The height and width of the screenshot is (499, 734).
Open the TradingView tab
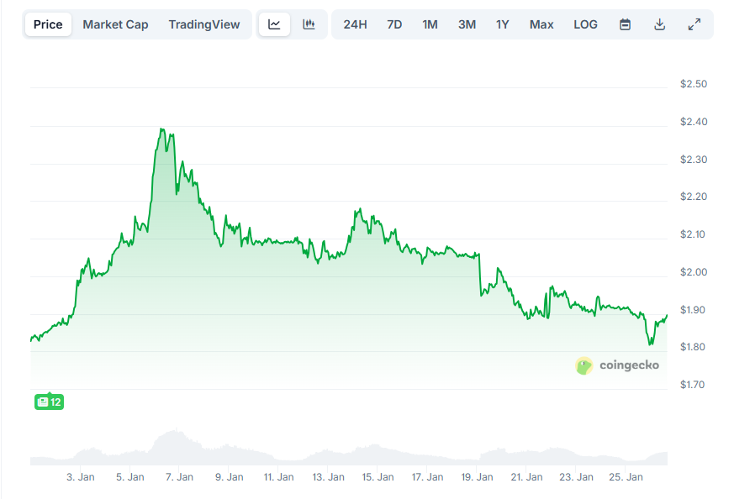(x=204, y=24)
